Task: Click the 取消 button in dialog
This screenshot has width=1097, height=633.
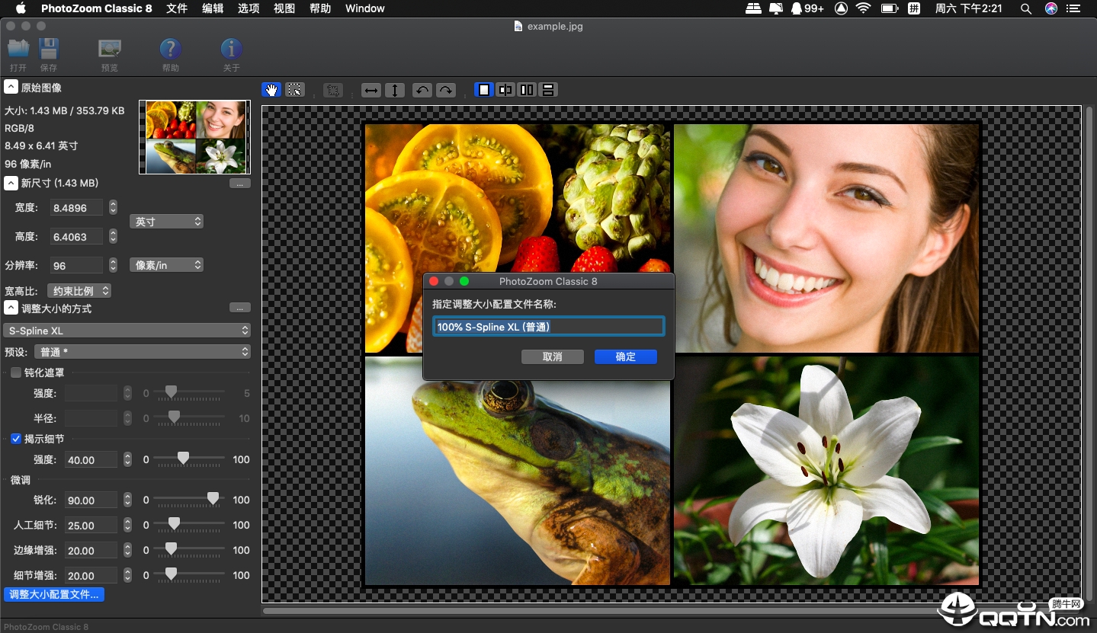Action: click(x=553, y=356)
